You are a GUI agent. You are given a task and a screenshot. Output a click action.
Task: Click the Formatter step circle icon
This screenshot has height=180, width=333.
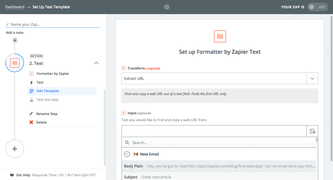pyautogui.click(x=15, y=63)
